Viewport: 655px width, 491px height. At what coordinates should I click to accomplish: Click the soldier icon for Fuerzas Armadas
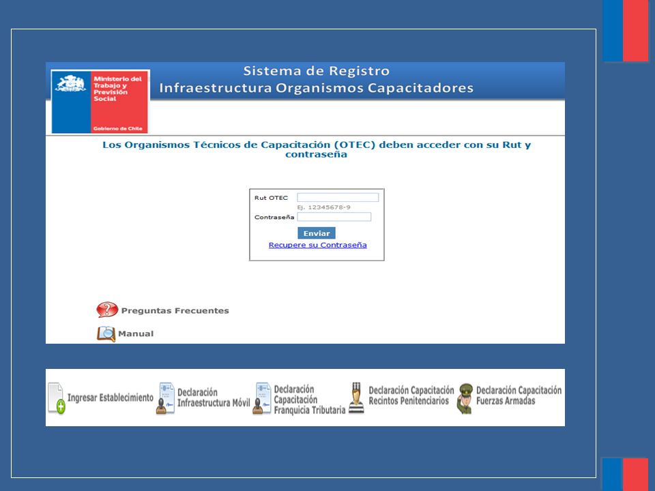[x=465, y=399]
